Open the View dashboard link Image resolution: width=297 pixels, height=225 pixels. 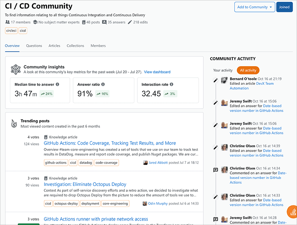point(157,72)
